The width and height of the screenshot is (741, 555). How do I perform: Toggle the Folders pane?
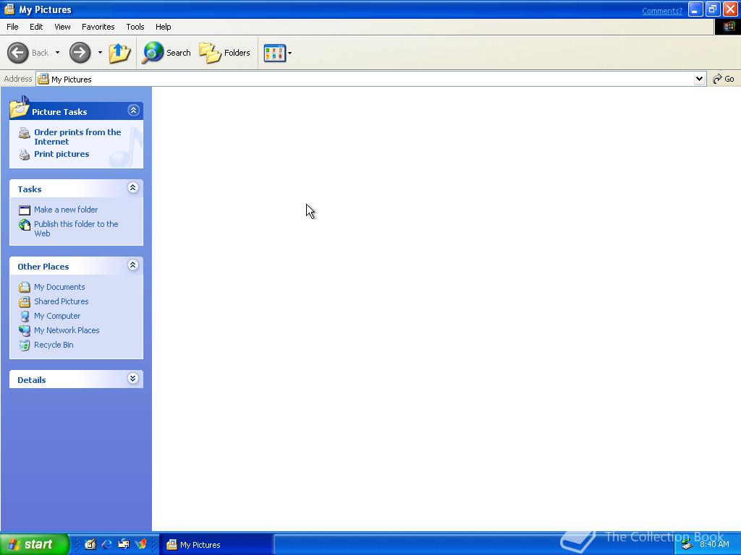click(224, 52)
